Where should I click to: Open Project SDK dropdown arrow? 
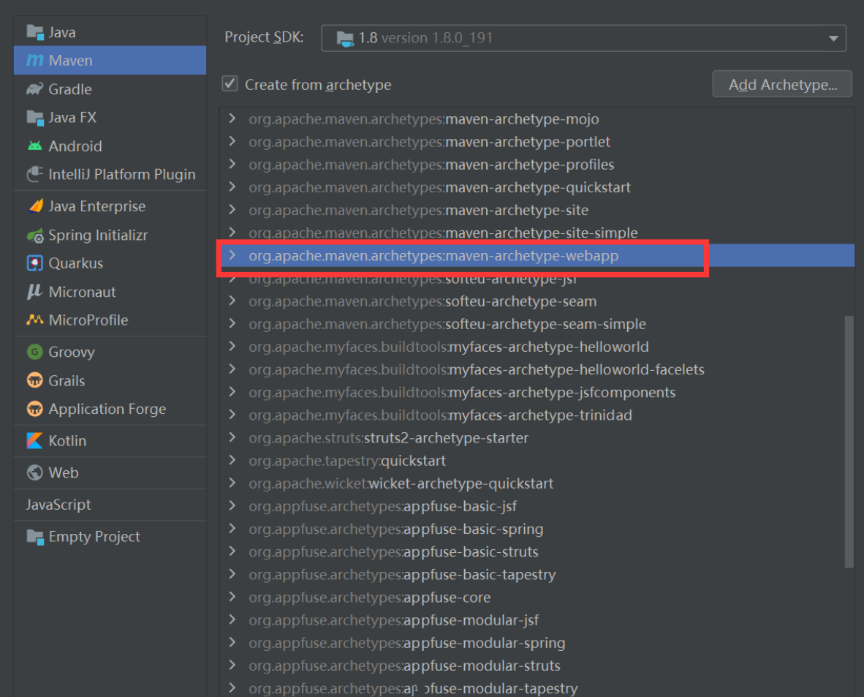(833, 38)
